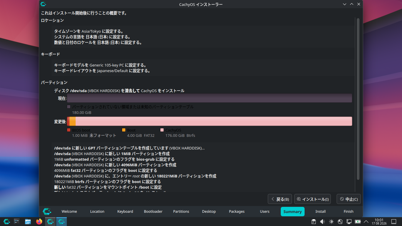This screenshot has width=402, height=226.
Task: Cancel setup with the 中止(C) button
Action: [349, 199]
